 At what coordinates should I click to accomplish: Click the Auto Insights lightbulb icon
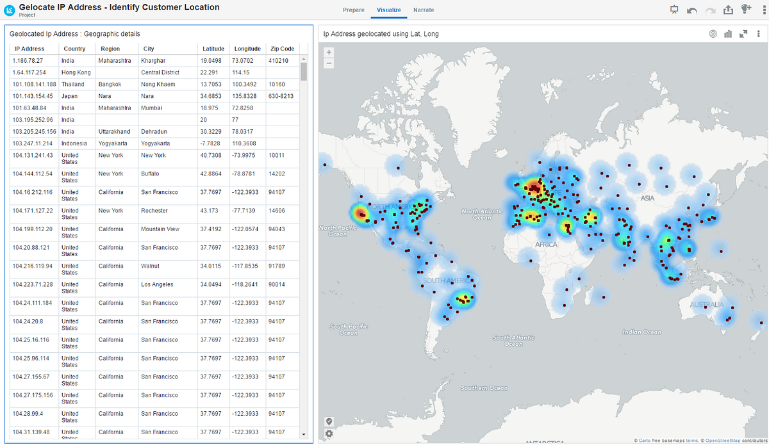tap(746, 10)
